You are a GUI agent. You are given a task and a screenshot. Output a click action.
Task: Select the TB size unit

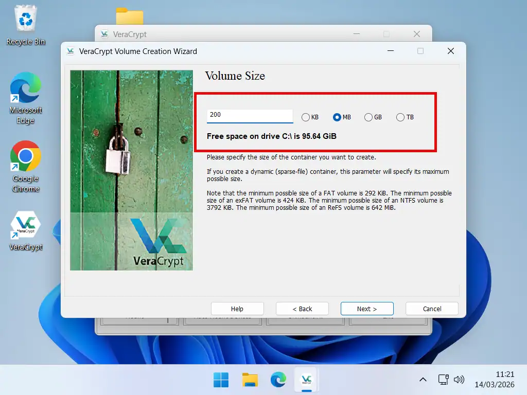(400, 117)
